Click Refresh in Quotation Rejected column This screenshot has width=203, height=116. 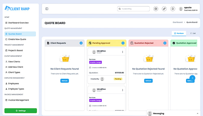tap(148, 81)
